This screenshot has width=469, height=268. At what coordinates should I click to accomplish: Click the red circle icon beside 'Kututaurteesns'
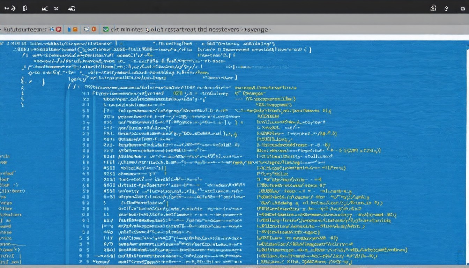pyautogui.click(x=59, y=30)
